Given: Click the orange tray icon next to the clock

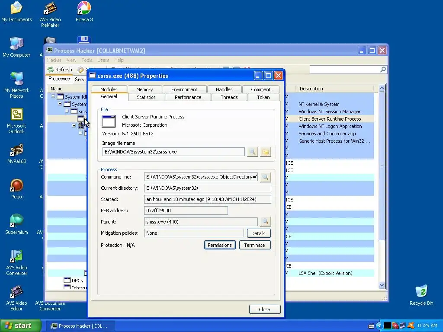Looking at the screenshot, I should 411,326.
